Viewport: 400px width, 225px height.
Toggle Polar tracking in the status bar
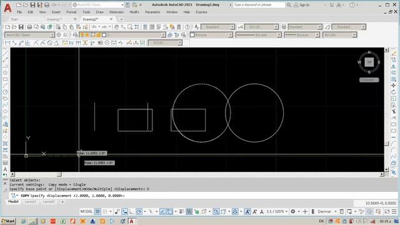(139, 211)
